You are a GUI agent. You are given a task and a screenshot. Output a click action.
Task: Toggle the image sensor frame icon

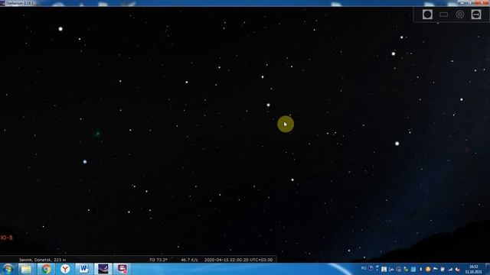click(443, 15)
